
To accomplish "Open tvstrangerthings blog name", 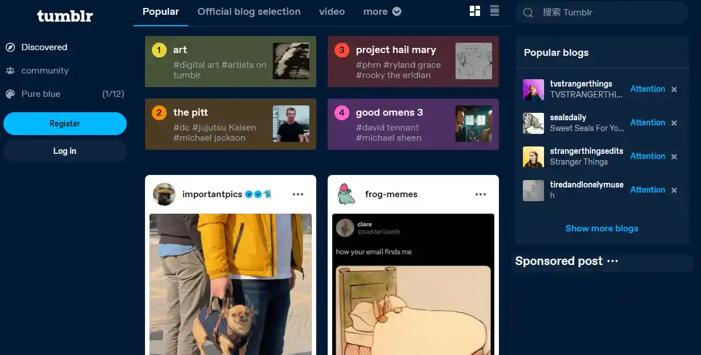I will (581, 84).
